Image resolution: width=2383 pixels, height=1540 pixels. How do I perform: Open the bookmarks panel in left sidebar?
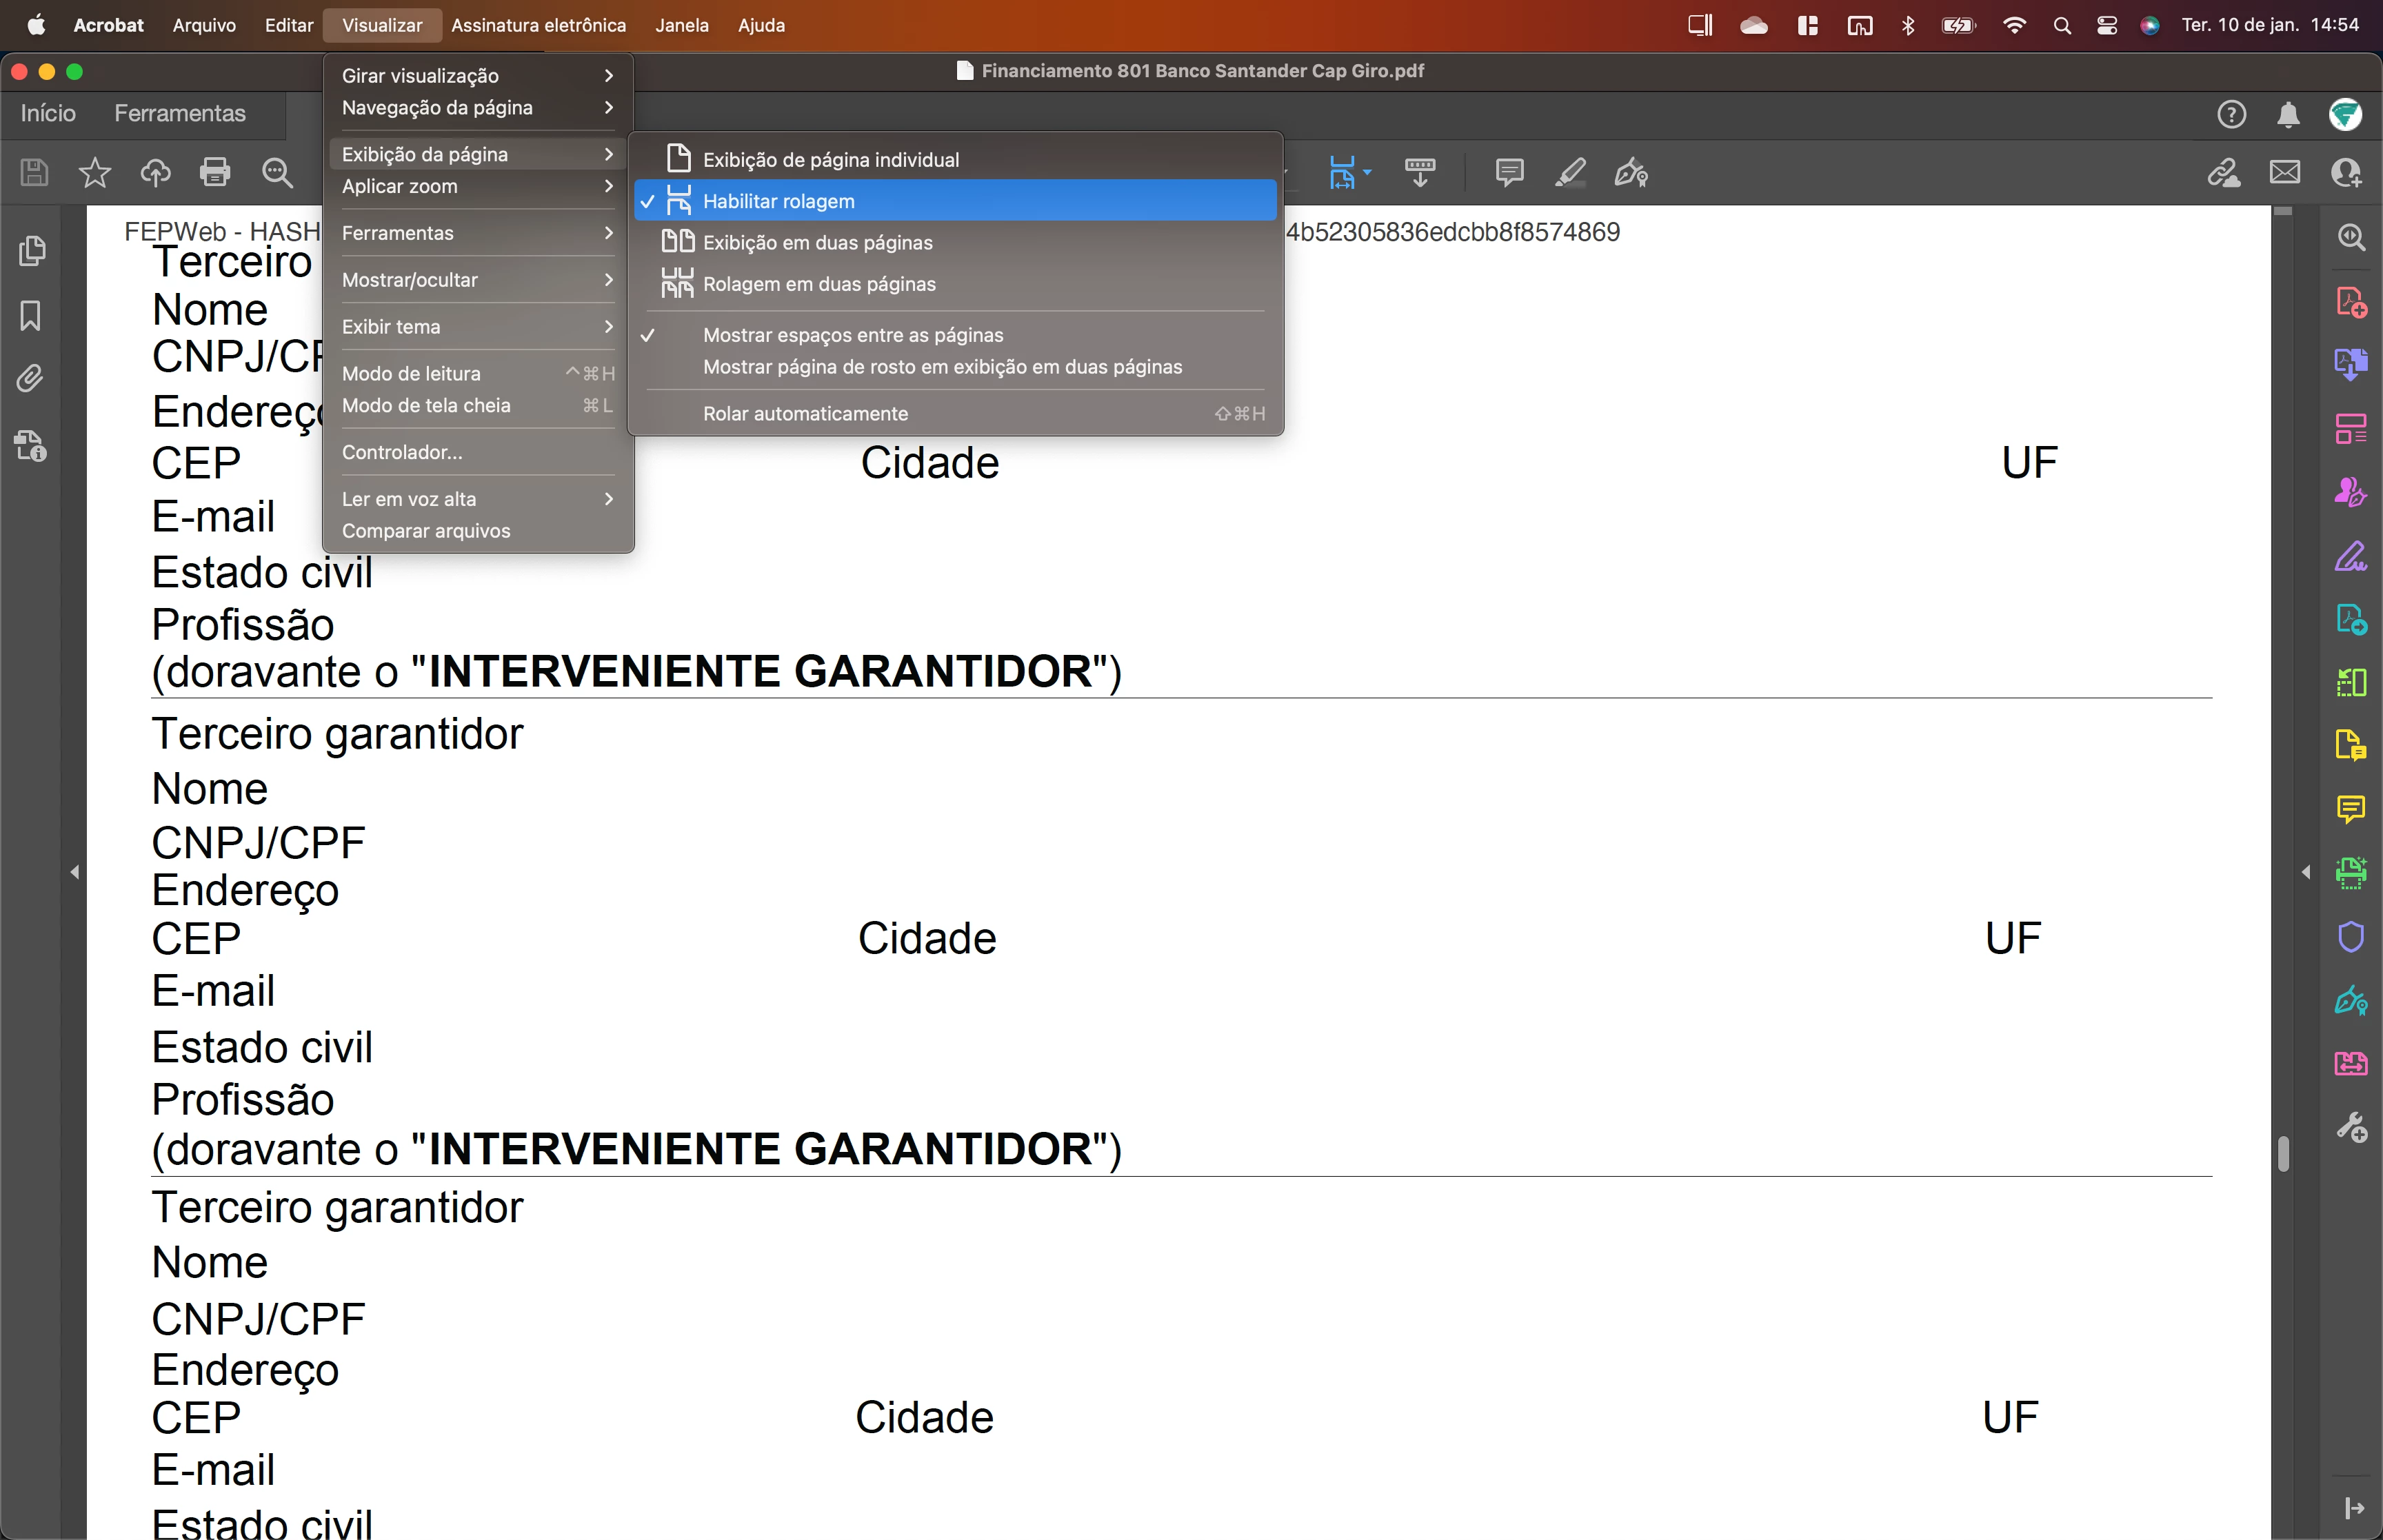31,316
